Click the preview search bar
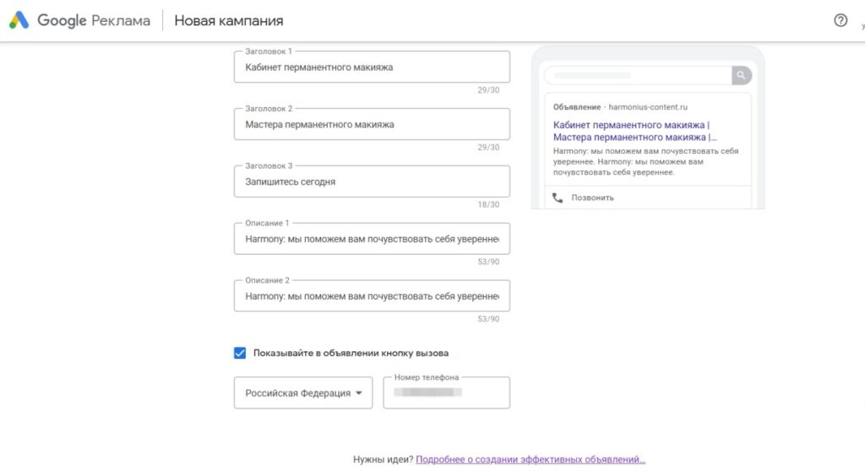Viewport: 865px width, 471px height. coord(637,75)
